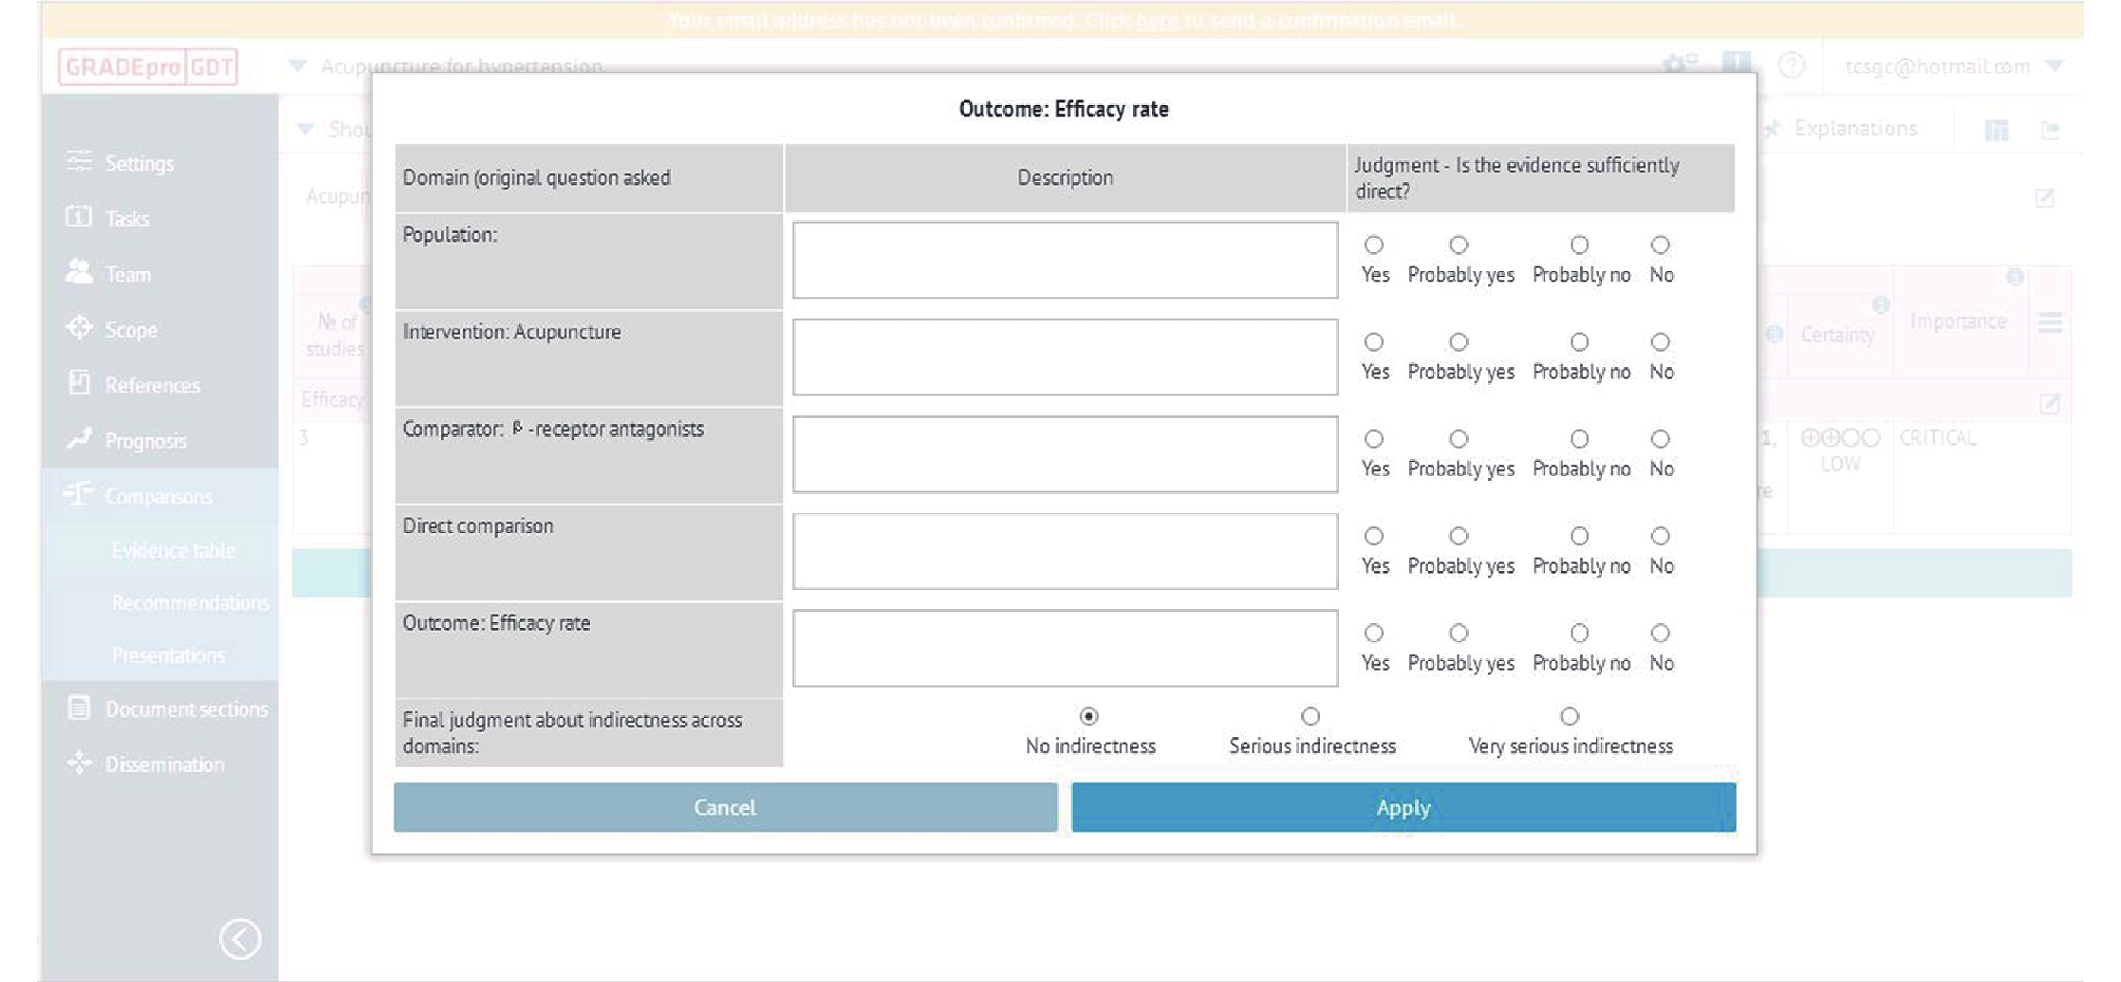Viewport: 2121px width, 982px height.
Task: Open the Document sections menu item
Action: 160,708
